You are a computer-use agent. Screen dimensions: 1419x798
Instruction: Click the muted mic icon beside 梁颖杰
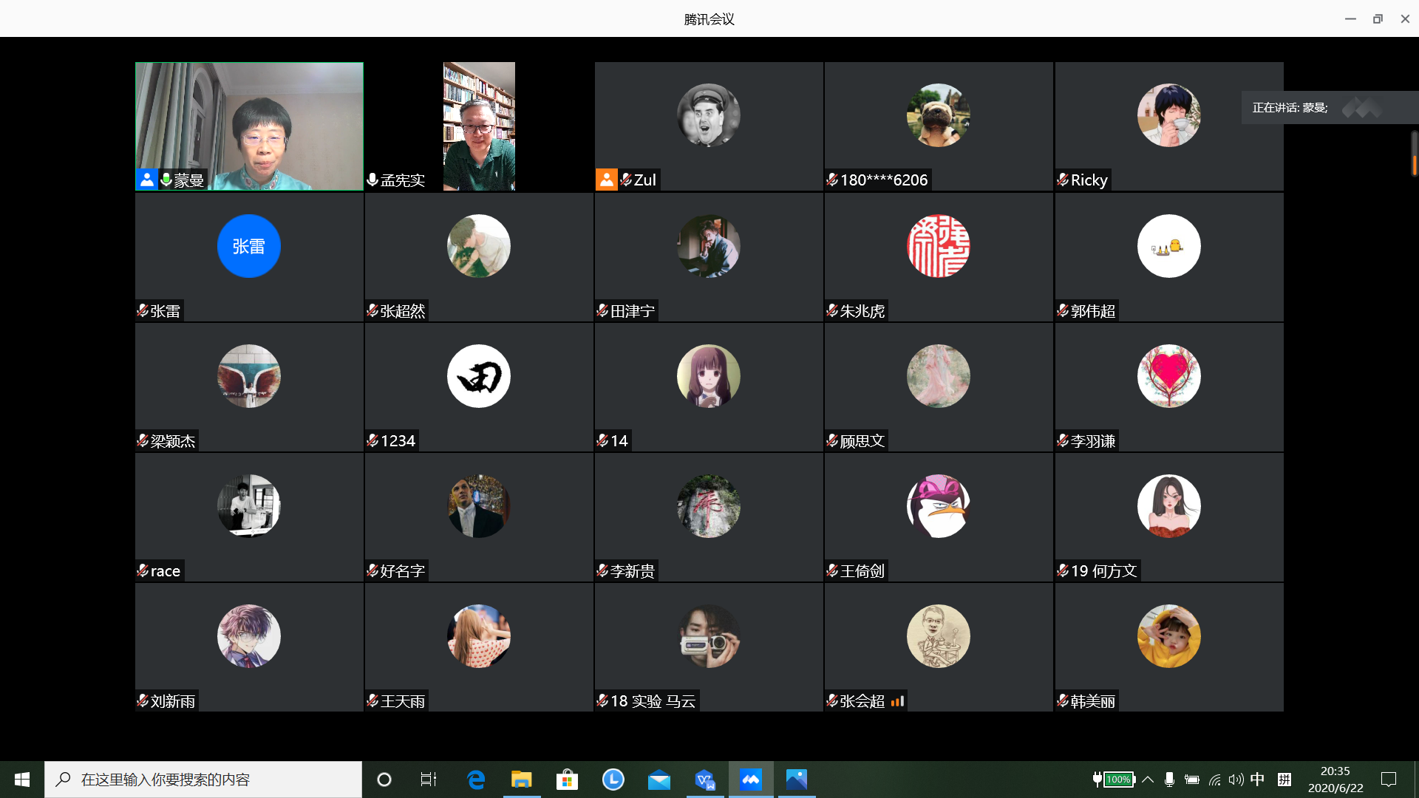coord(143,441)
